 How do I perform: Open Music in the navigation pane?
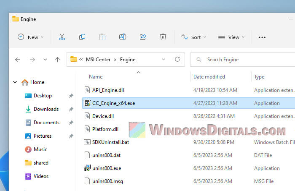(x=40, y=149)
